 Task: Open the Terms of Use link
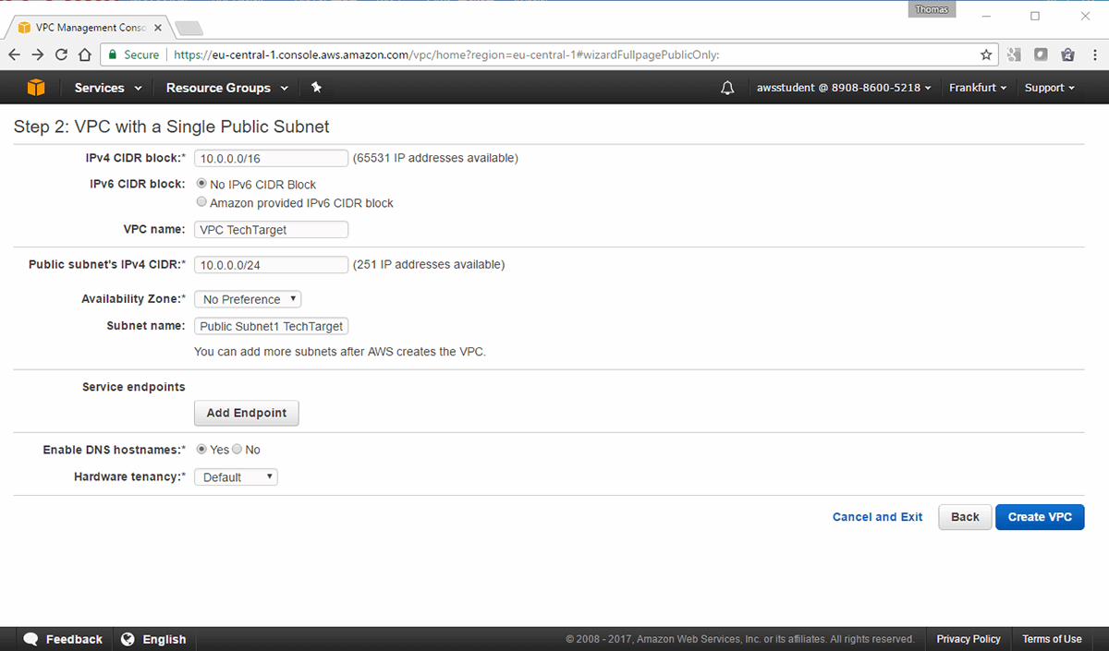click(x=1052, y=639)
